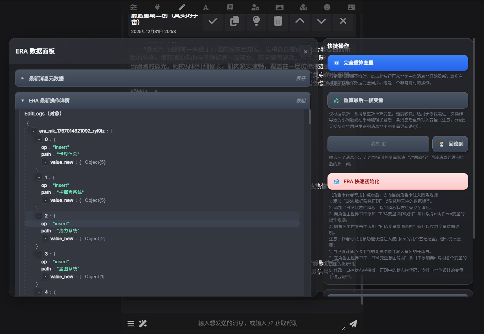Move message down with chevron arrow
484x334 pixels.
click(321, 21)
